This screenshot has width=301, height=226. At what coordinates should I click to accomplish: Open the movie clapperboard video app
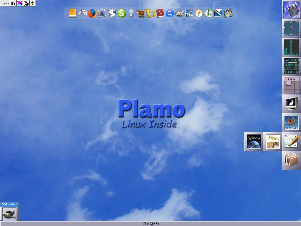pyautogui.click(x=228, y=13)
